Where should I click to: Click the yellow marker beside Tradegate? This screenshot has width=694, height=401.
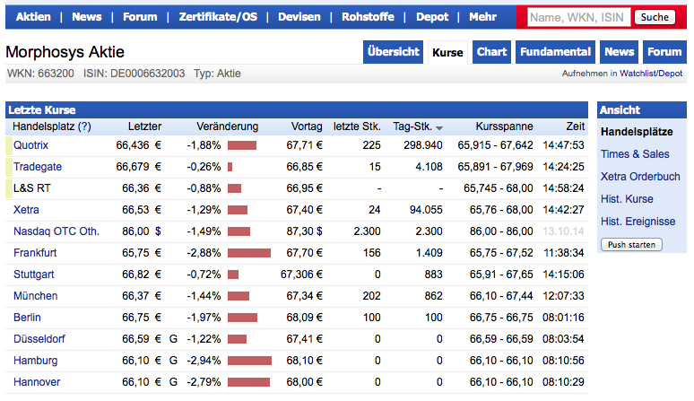(8, 167)
